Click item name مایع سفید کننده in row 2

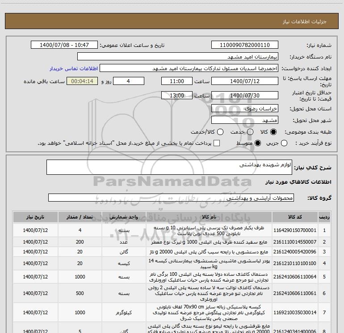209,242
